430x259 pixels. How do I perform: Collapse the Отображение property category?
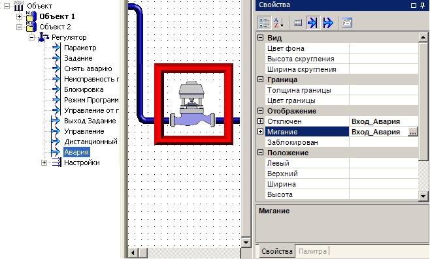(x=261, y=111)
